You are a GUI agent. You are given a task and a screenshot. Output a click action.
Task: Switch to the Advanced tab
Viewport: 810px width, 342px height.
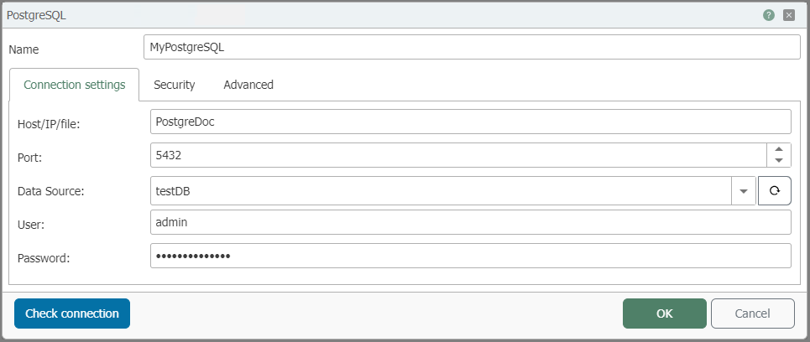point(248,85)
